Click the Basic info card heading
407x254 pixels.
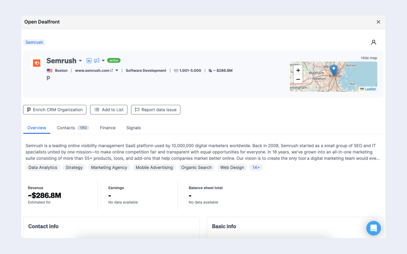(x=224, y=226)
